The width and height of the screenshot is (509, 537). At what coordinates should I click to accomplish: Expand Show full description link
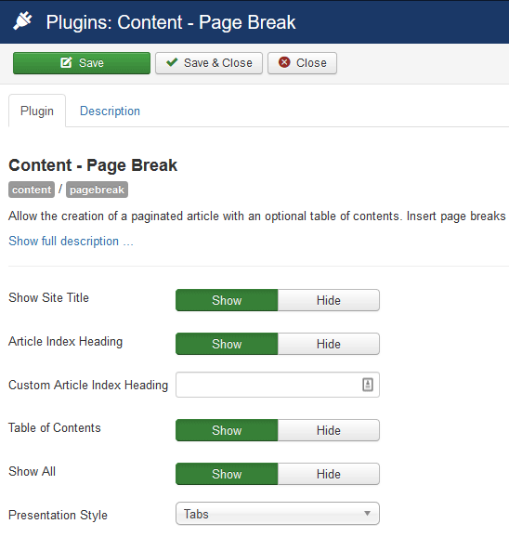pos(71,242)
